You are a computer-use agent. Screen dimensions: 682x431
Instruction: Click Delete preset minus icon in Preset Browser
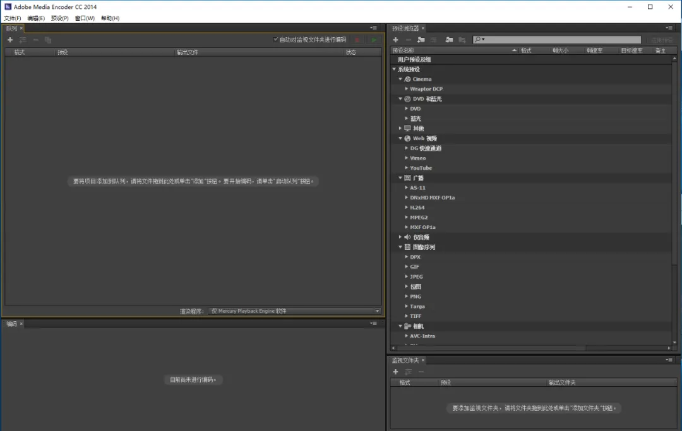(408, 40)
